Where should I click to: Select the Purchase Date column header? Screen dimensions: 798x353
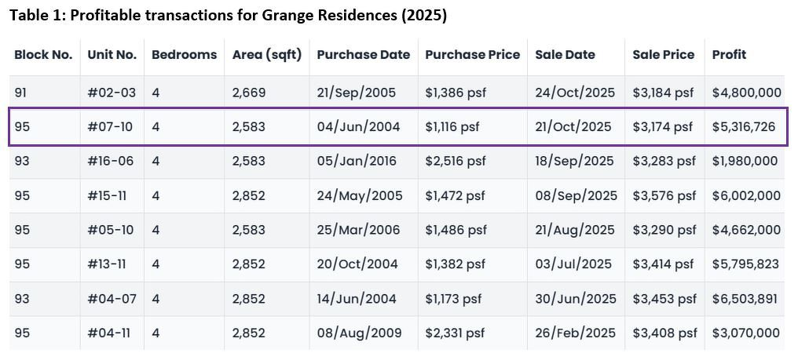tap(364, 55)
